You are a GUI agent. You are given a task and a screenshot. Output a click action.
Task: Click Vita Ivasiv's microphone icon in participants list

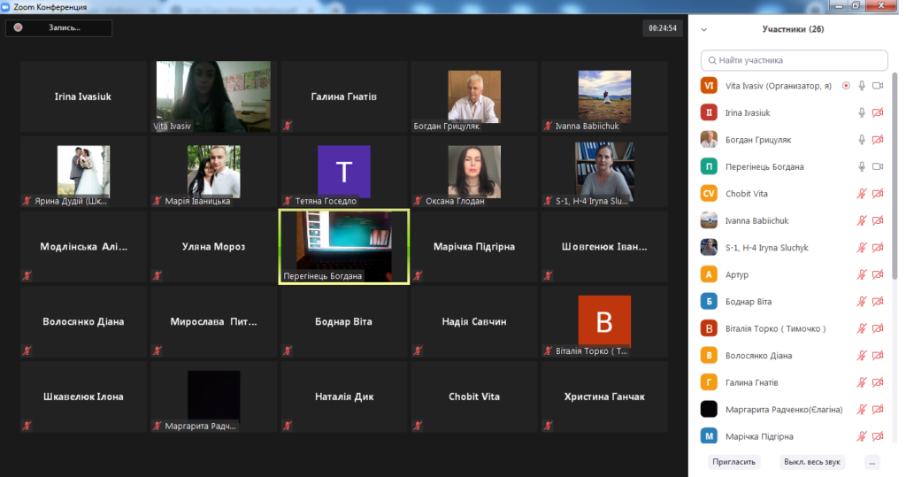[x=862, y=86]
